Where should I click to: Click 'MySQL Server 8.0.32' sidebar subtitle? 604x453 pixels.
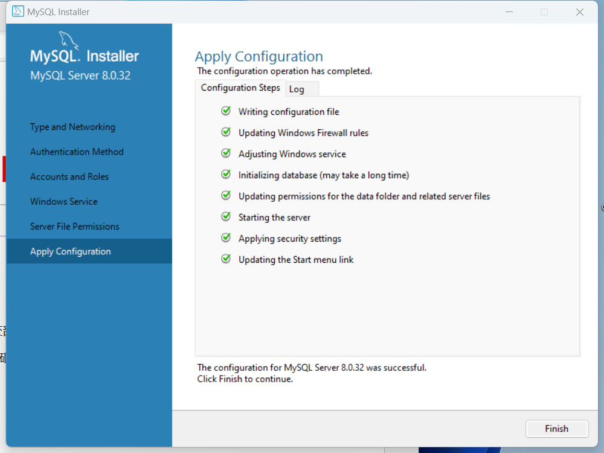point(80,75)
